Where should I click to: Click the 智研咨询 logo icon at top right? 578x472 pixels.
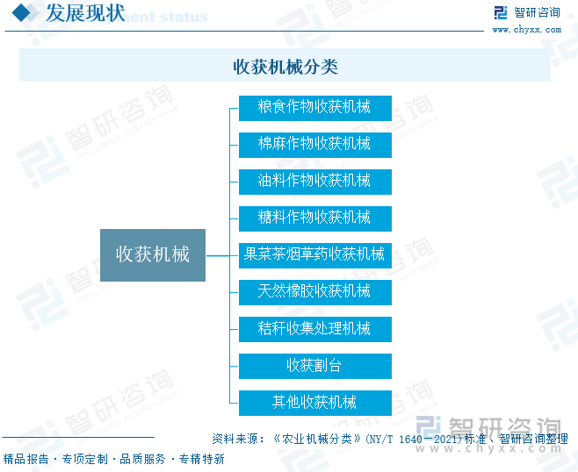(501, 12)
